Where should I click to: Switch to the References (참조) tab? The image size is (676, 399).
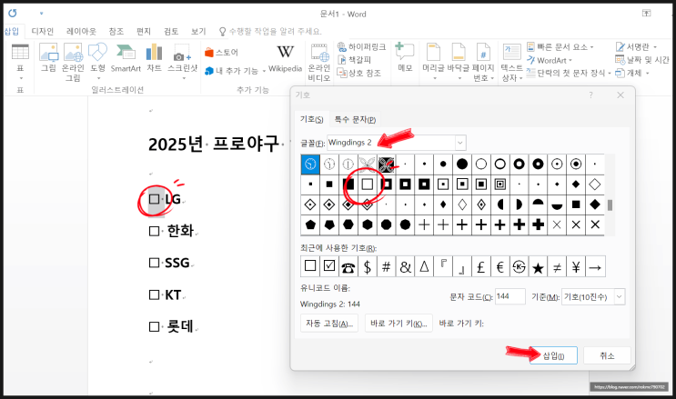(x=116, y=32)
